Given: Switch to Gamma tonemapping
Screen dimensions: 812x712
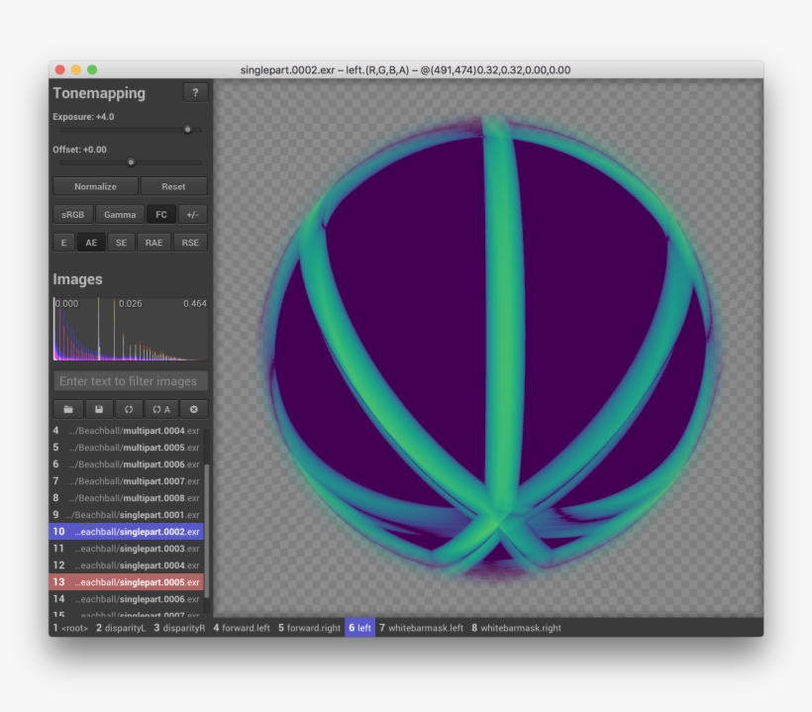Looking at the screenshot, I should tap(120, 215).
